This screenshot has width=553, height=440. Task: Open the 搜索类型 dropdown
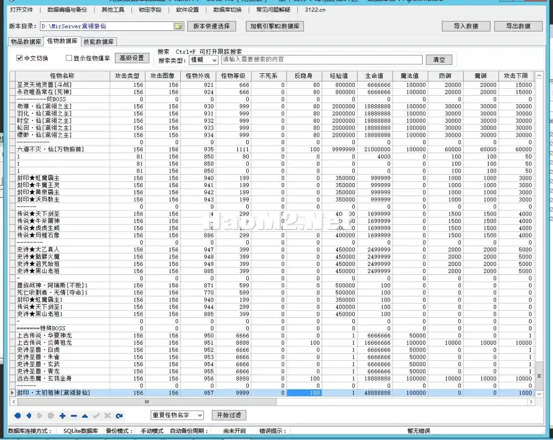(203, 60)
